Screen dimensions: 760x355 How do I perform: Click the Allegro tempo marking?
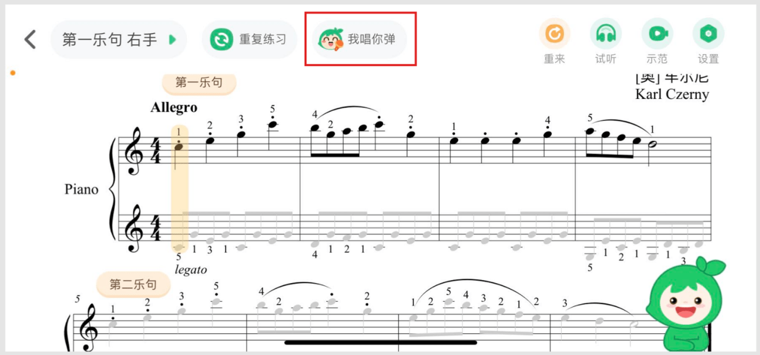[174, 107]
